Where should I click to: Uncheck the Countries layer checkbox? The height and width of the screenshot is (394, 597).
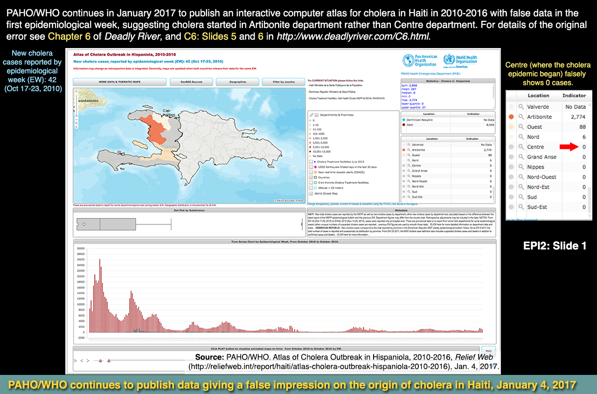coord(312,177)
